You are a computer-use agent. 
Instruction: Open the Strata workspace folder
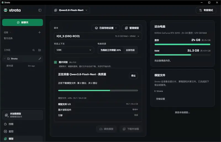(x=23, y=59)
